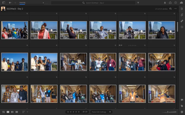
Task: Open the Help question mark icon
Action: tap(175, 3)
